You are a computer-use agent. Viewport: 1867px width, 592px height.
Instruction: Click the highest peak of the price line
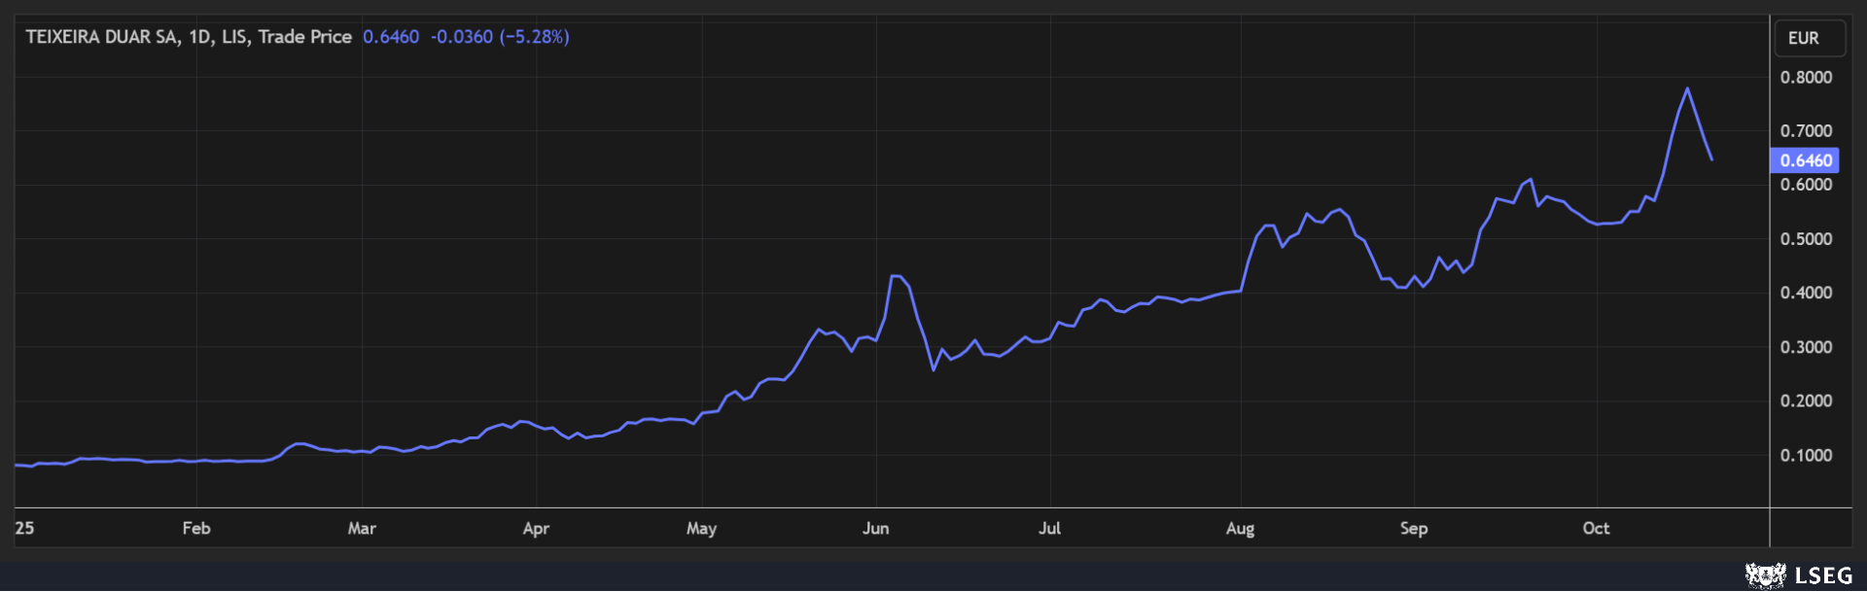(1687, 88)
